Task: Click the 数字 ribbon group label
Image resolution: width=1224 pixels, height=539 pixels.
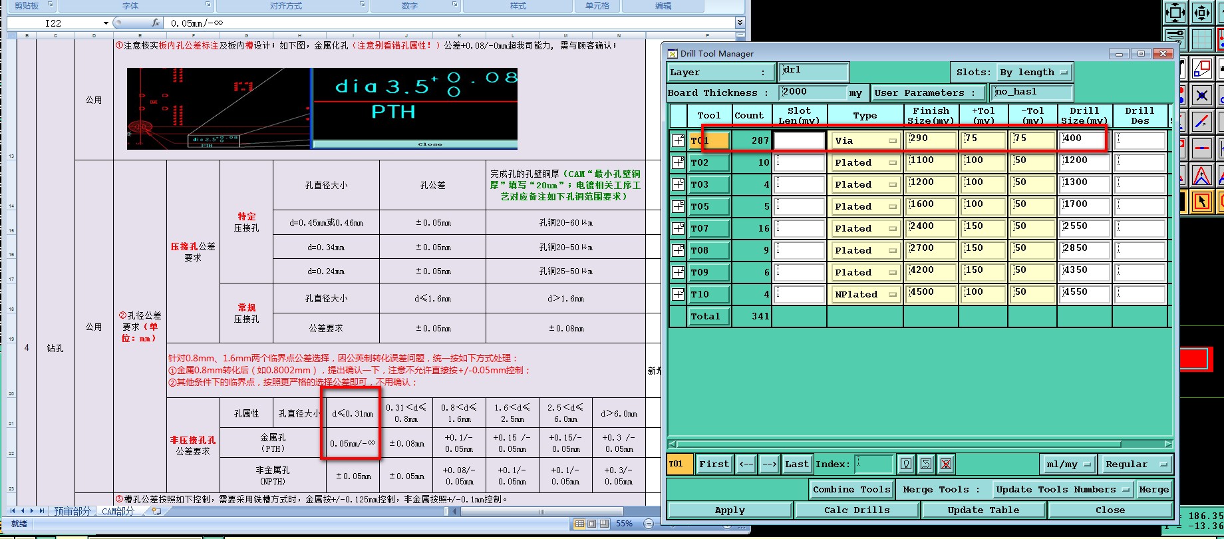Action: tap(410, 6)
